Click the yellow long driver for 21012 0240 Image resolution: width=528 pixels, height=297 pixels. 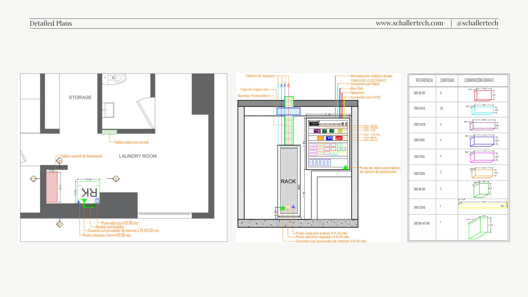point(484,206)
